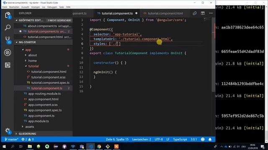268x150 pixels.
Task: Click the Microsoft Teams taskbar icon
Action: tap(82, 146)
